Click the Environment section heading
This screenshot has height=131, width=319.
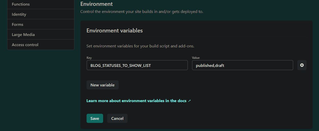click(x=96, y=4)
